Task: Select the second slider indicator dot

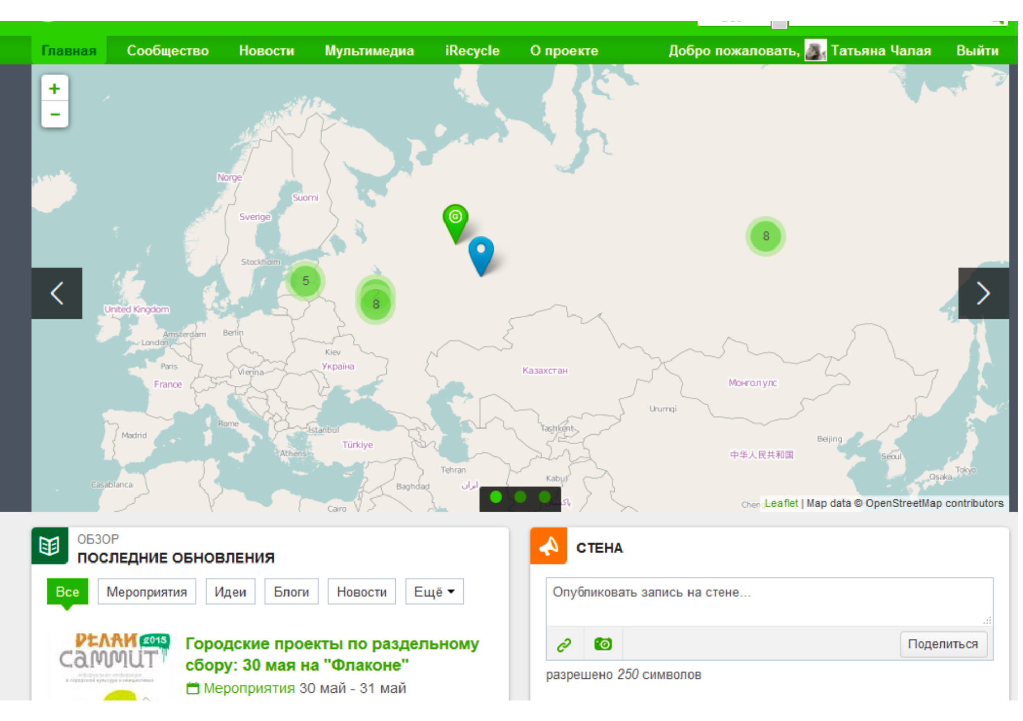Action: coord(520,497)
